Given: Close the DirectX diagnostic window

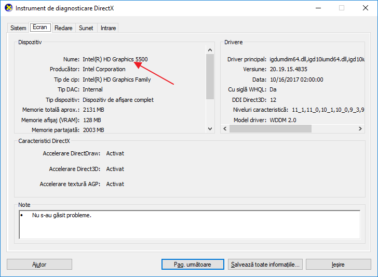Looking at the screenshot, I should click(x=366, y=8).
